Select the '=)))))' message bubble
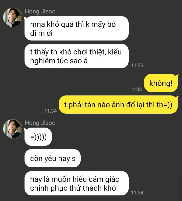Image resolution: width=182 pixels, height=201 pixels. pyautogui.click(x=38, y=137)
